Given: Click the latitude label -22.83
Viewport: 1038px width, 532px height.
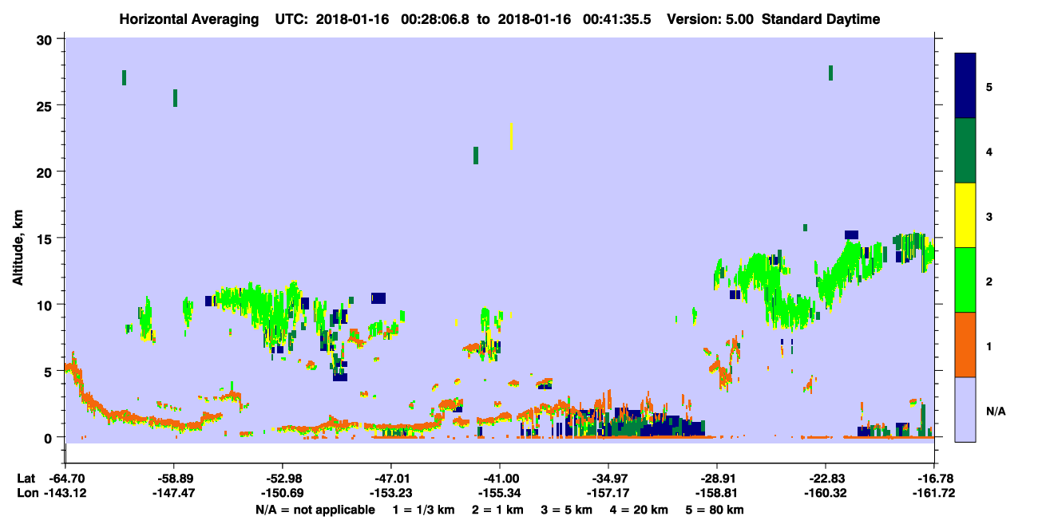Looking at the screenshot, I should (826, 479).
